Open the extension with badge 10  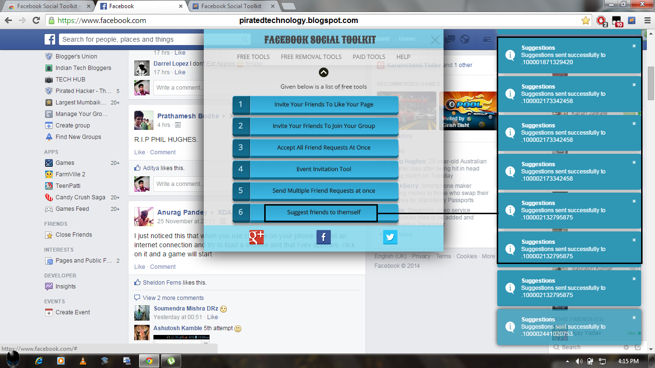click(618, 21)
